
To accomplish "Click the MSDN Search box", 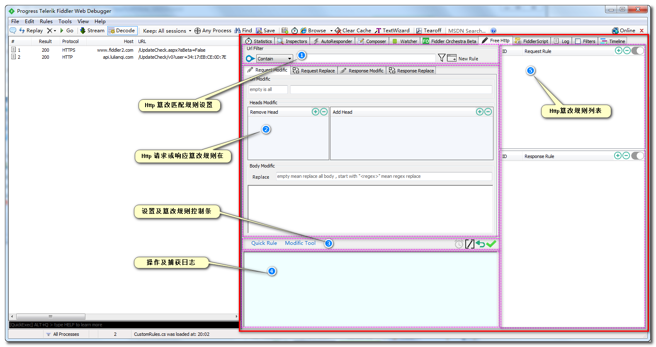I will coord(467,31).
